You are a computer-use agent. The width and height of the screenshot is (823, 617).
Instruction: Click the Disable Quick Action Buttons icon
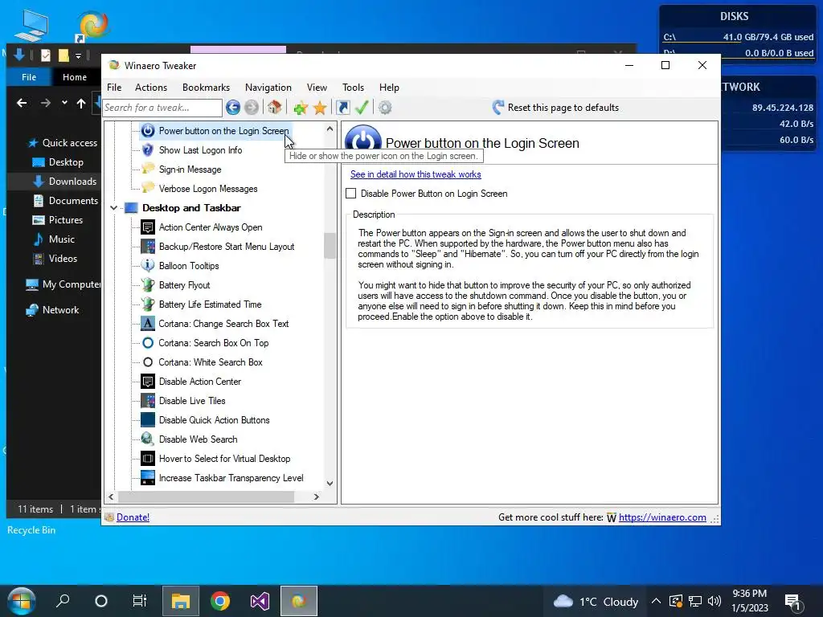pyautogui.click(x=148, y=419)
